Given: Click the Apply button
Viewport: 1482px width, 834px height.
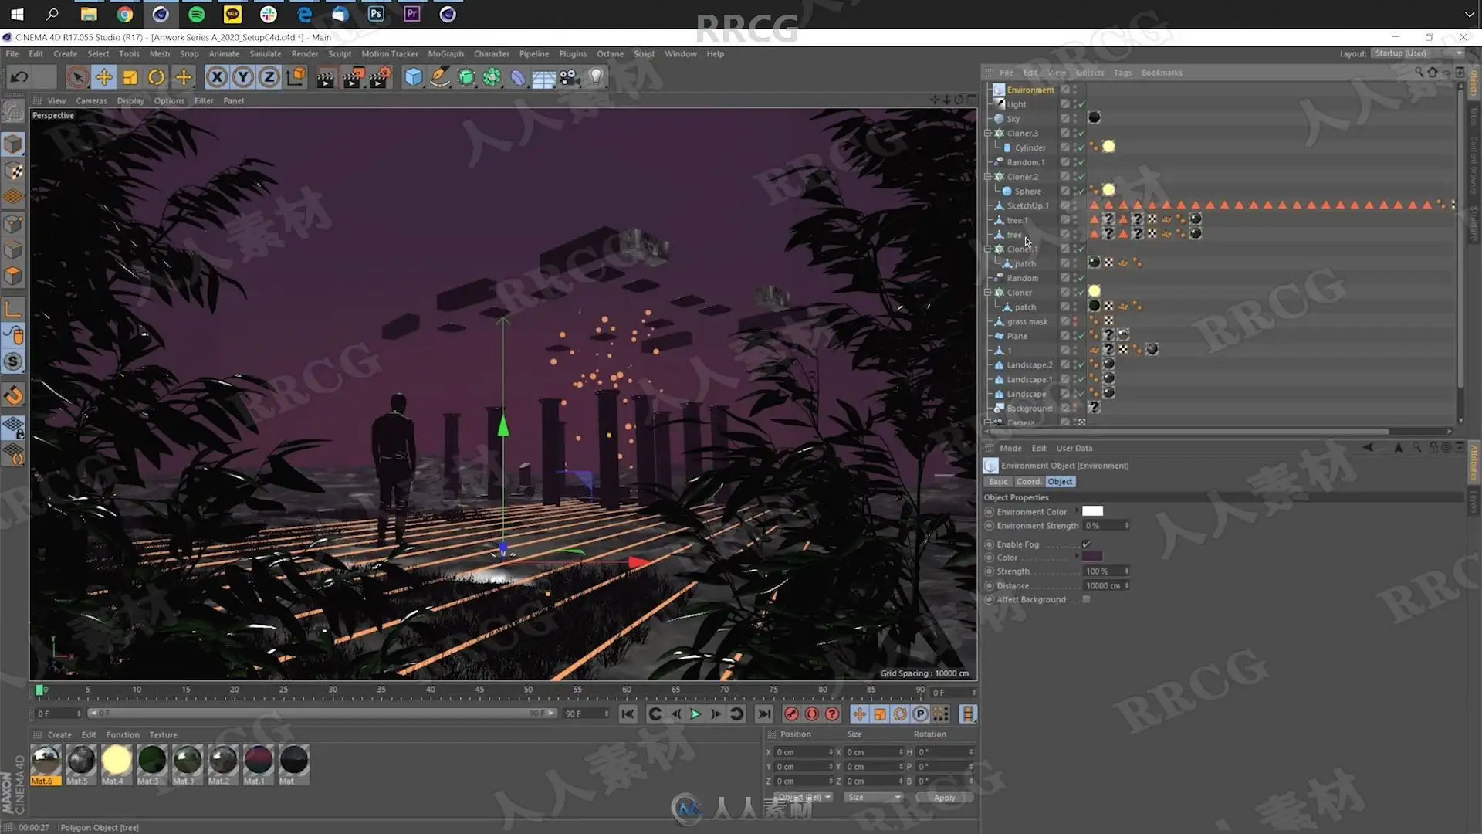Looking at the screenshot, I should coord(944,798).
